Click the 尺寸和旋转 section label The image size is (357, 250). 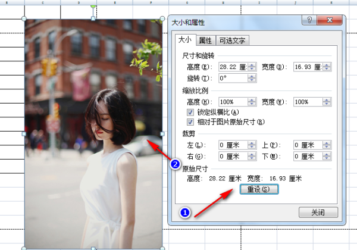pyautogui.click(x=198, y=55)
